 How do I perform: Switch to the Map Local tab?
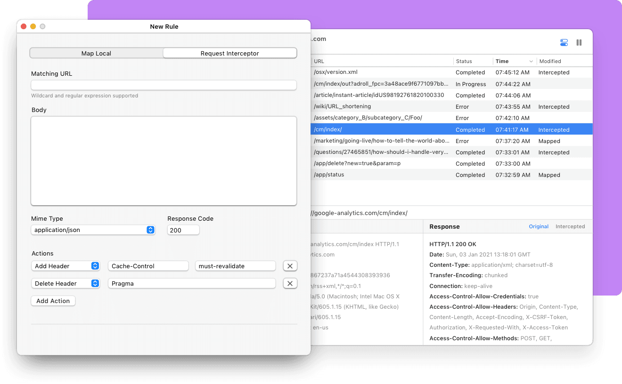pos(96,53)
